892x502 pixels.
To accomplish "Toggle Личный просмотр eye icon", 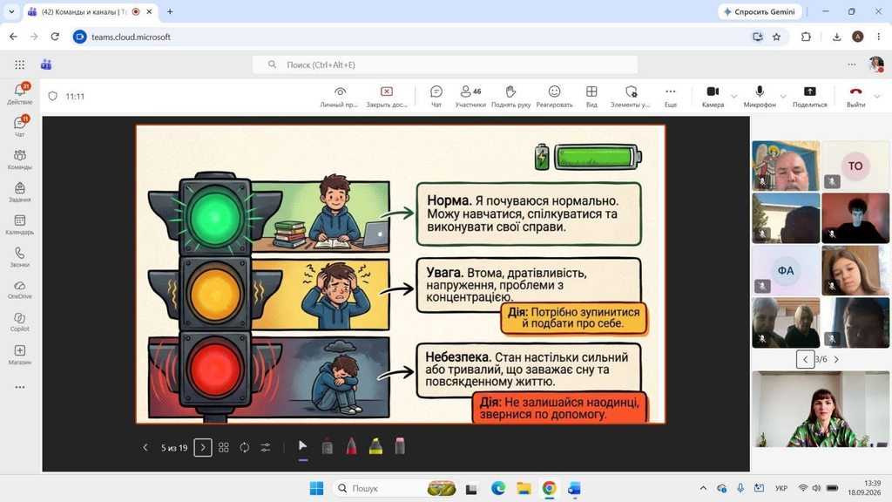I will [340, 96].
